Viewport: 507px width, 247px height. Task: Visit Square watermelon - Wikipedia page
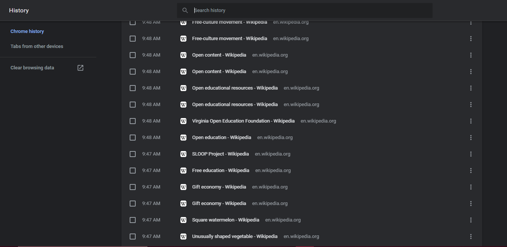click(x=226, y=220)
